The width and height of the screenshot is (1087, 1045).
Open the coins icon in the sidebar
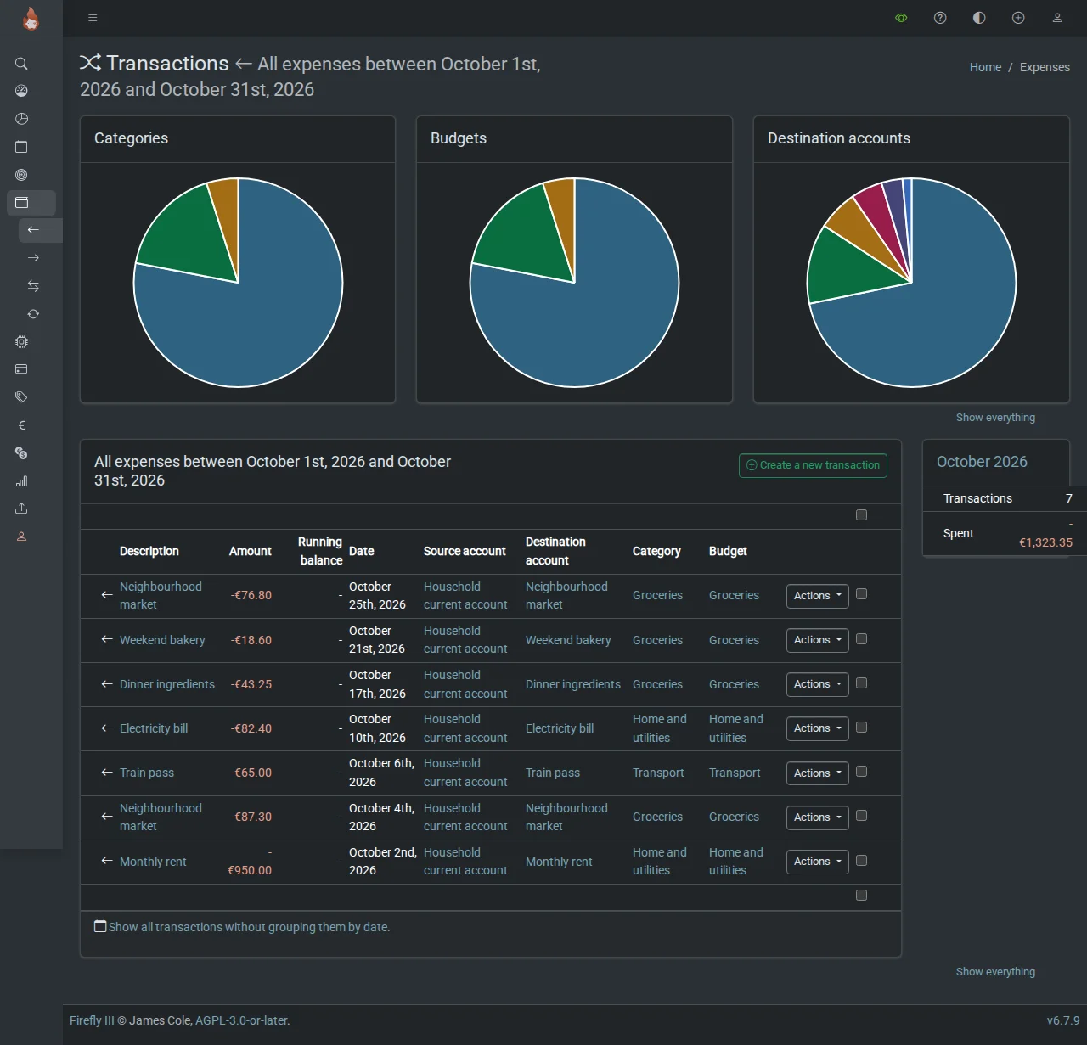click(21, 453)
